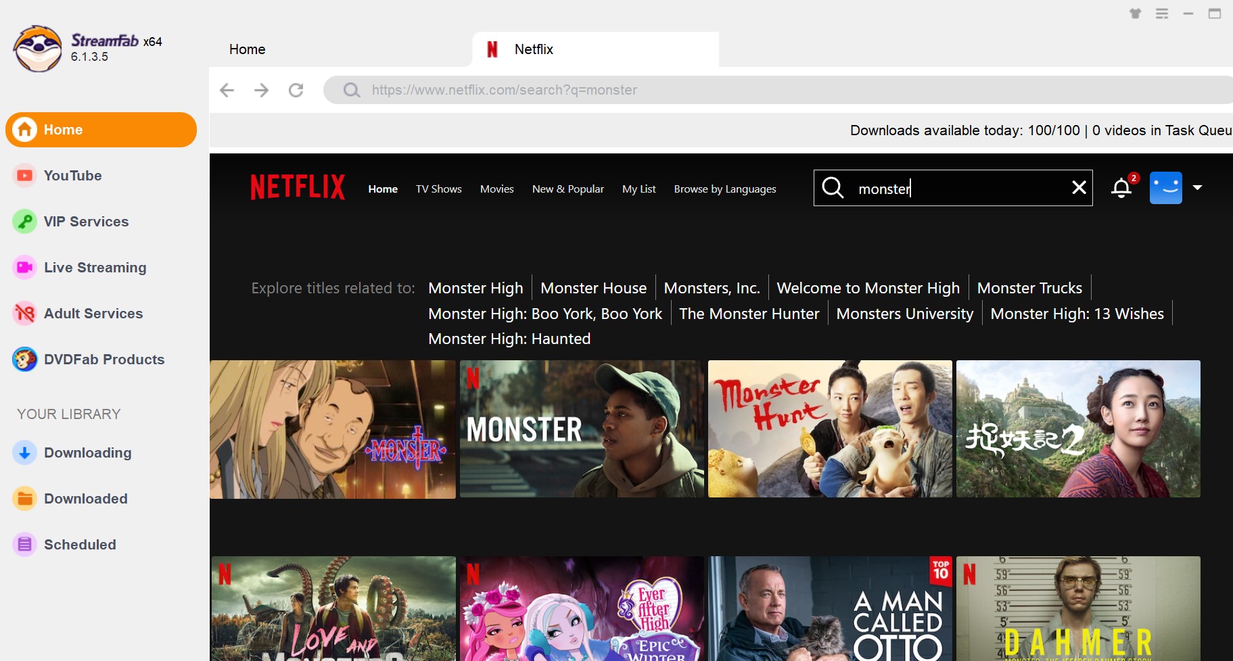Click the Scheduled list icon
Viewport: 1233px width, 661px height.
(25, 545)
